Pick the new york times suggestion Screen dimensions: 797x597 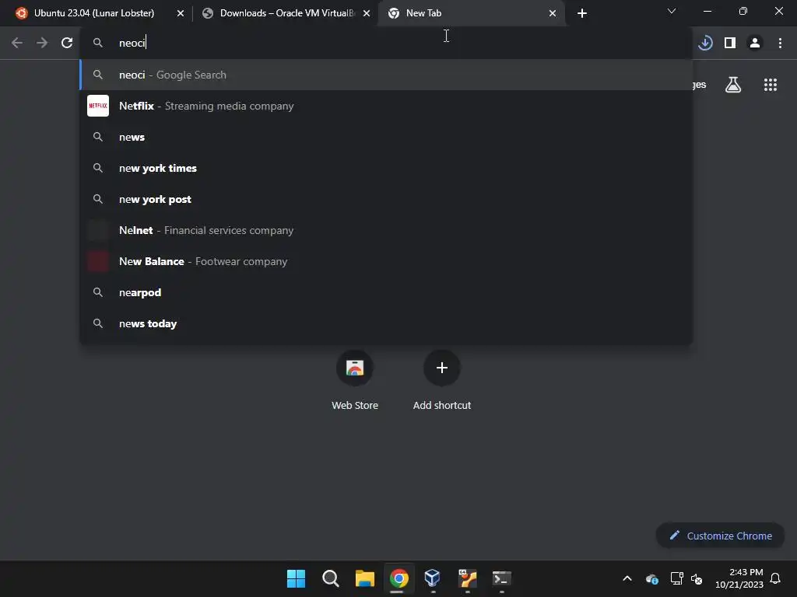click(x=386, y=168)
